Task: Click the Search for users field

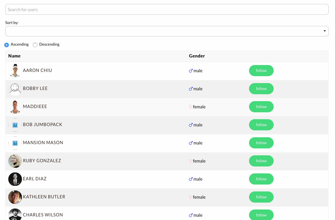Action: (167, 10)
